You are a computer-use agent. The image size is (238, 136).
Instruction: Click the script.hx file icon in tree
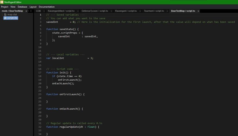[5, 18]
